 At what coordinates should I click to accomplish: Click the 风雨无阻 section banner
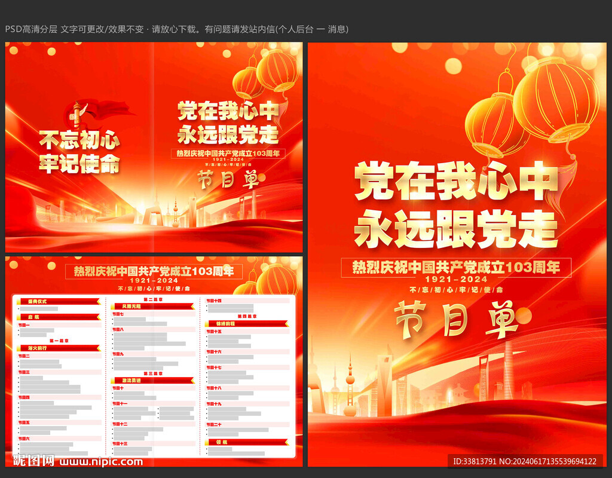pos(153,307)
